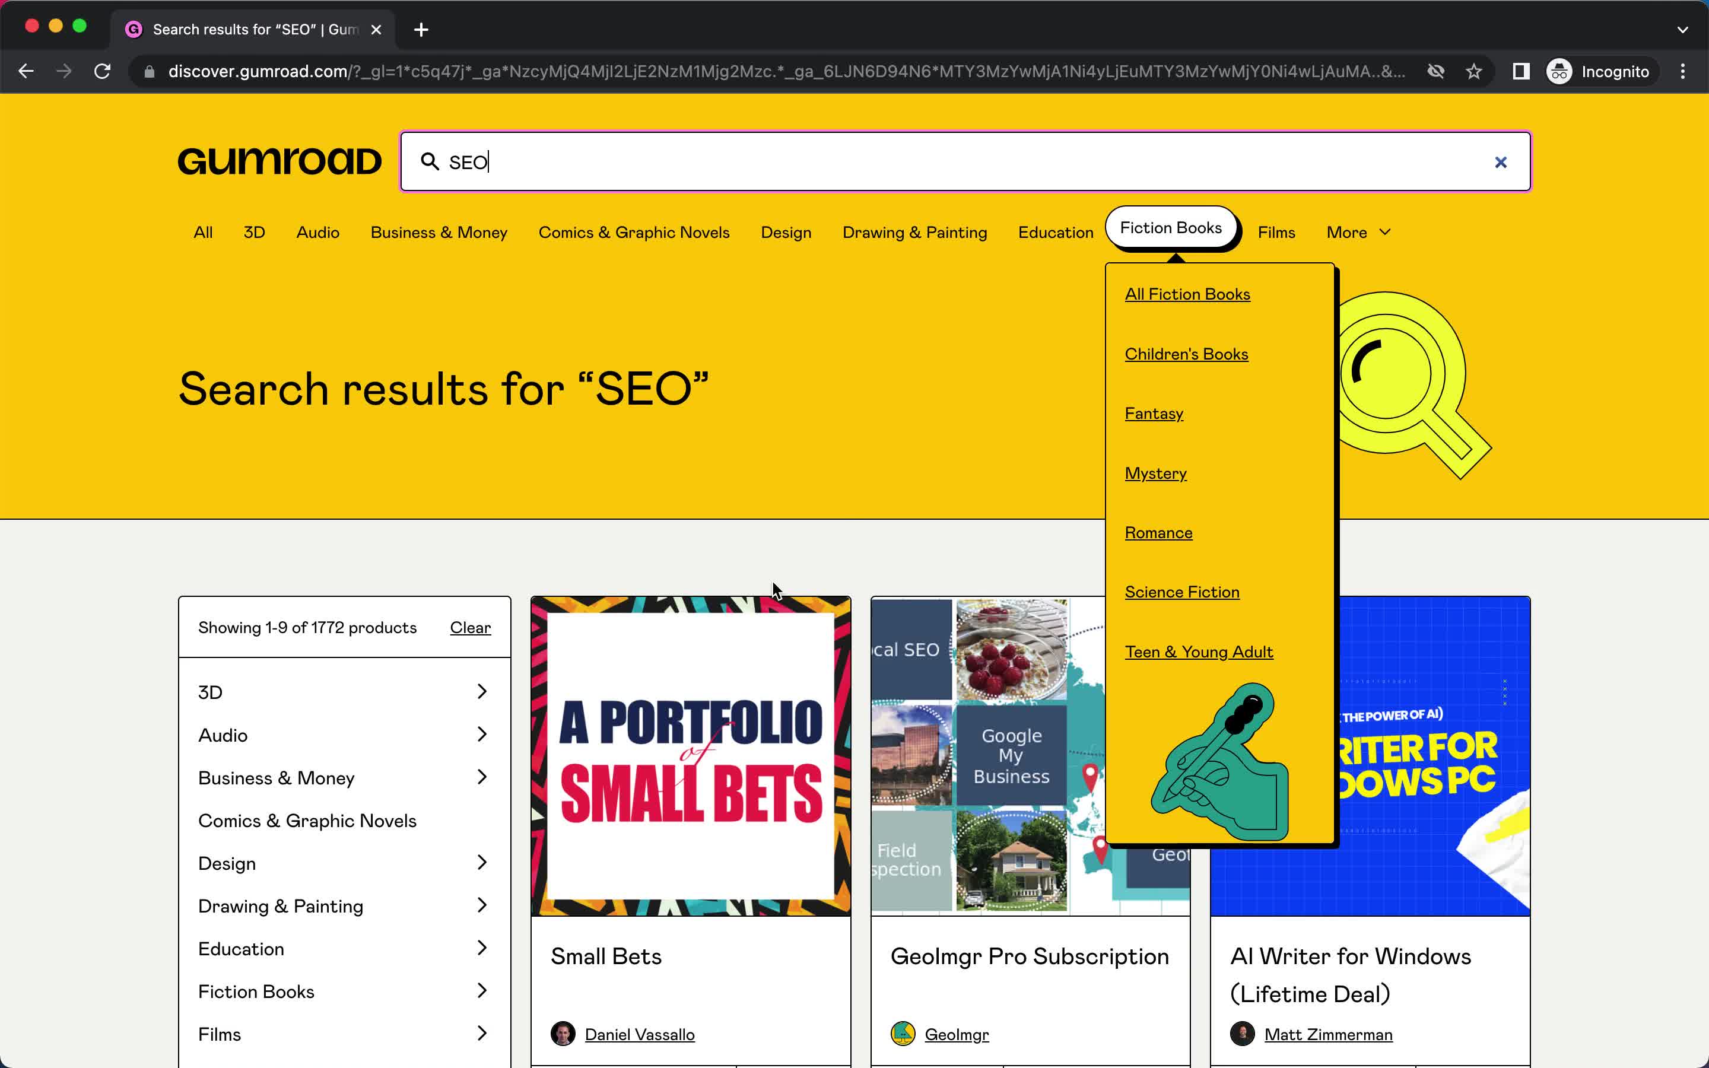Expand the 3D category in sidebar
1709x1068 pixels.
(x=484, y=691)
